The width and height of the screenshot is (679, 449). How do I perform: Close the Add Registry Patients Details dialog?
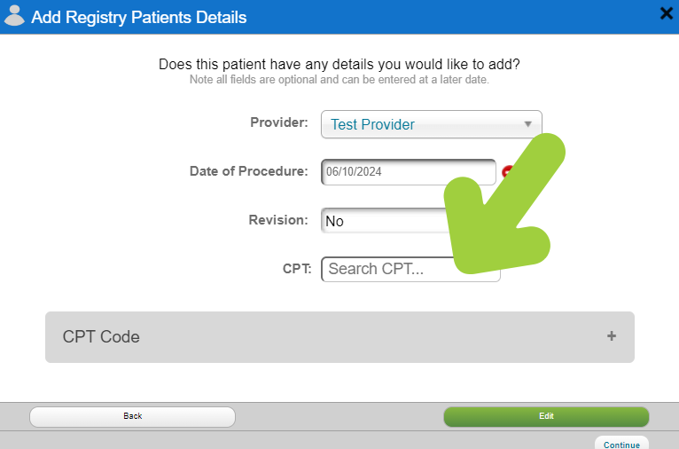click(x=667, y=13)
